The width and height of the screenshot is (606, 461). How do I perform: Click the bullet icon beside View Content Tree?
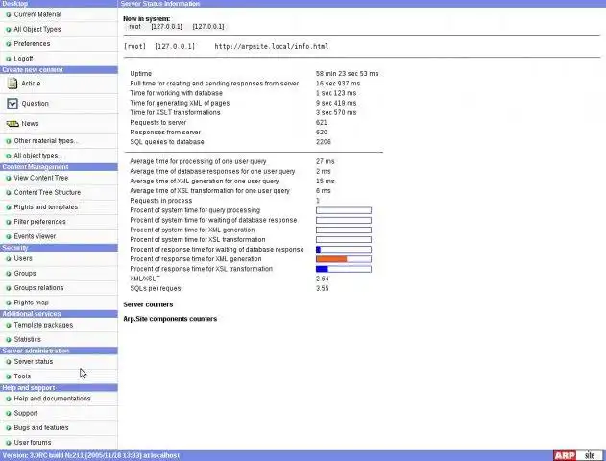[x=8, y=178]
